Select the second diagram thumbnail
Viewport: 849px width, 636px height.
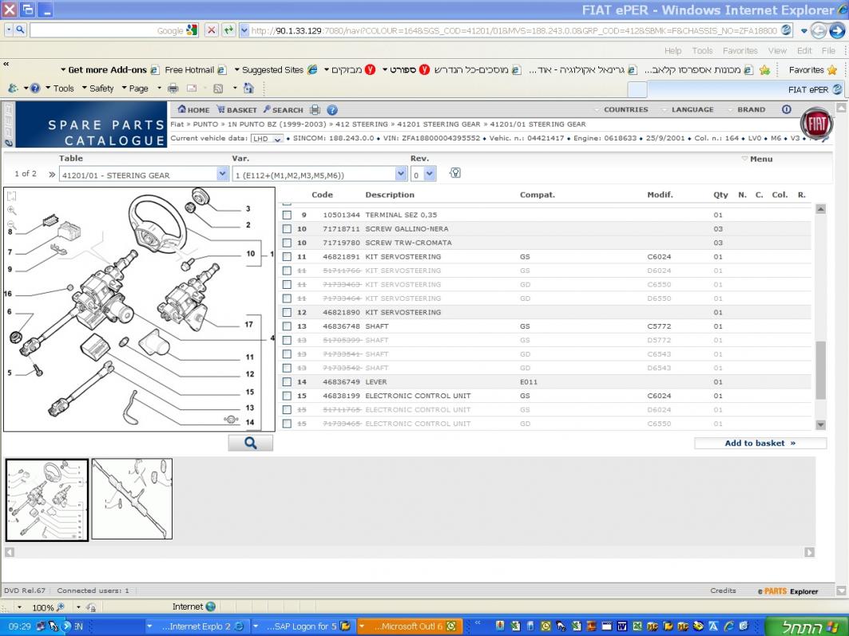pyautogui.click(x=132, y=499)
